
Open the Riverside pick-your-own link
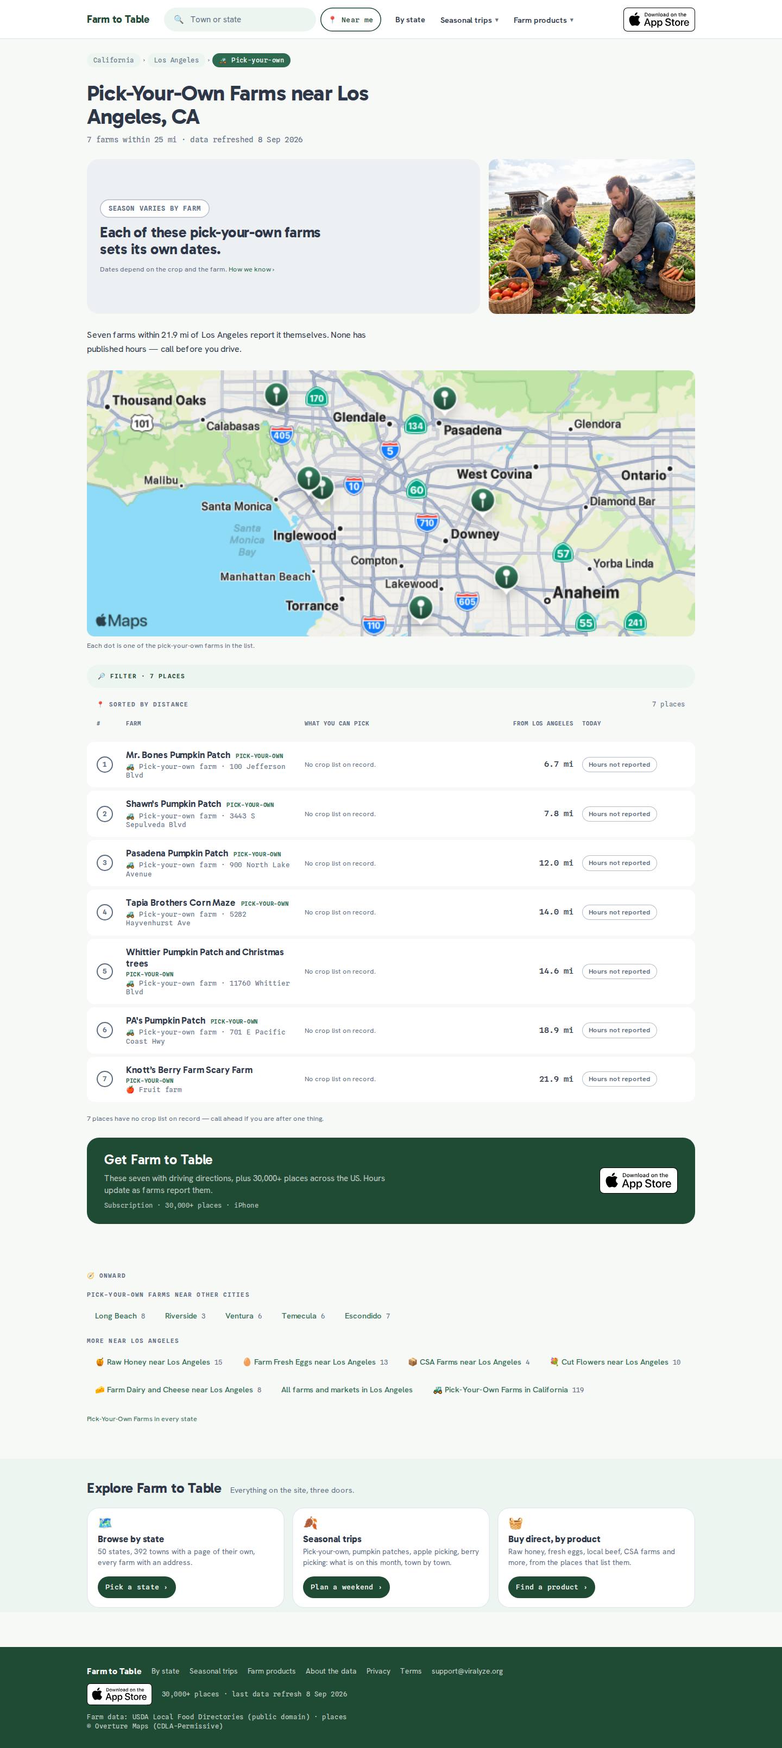tap(185, 1316)
